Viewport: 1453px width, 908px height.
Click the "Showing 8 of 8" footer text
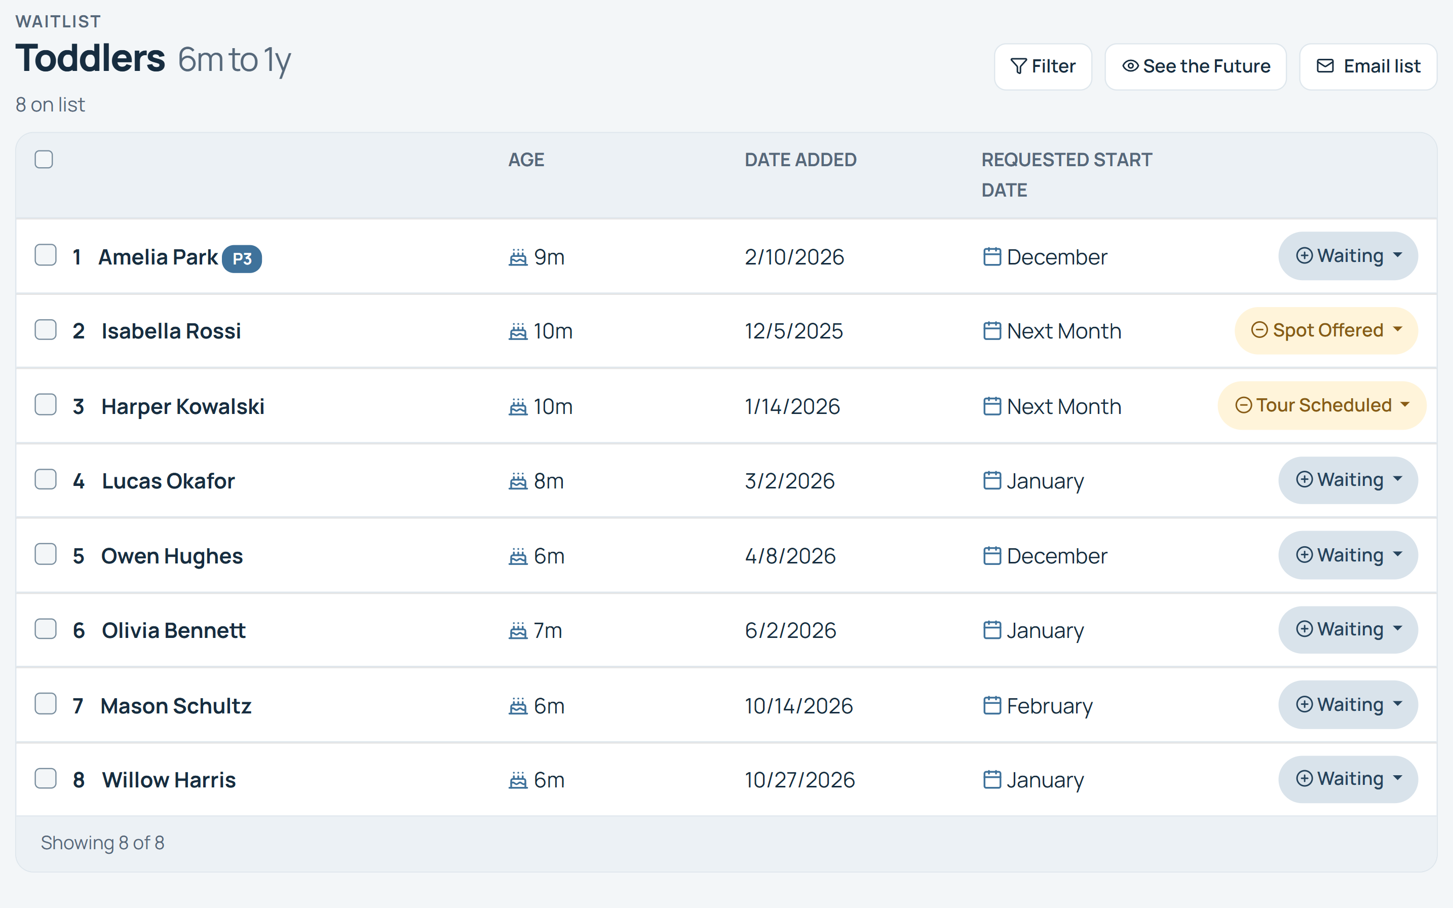pyautogui.click(x=103, y=843)
